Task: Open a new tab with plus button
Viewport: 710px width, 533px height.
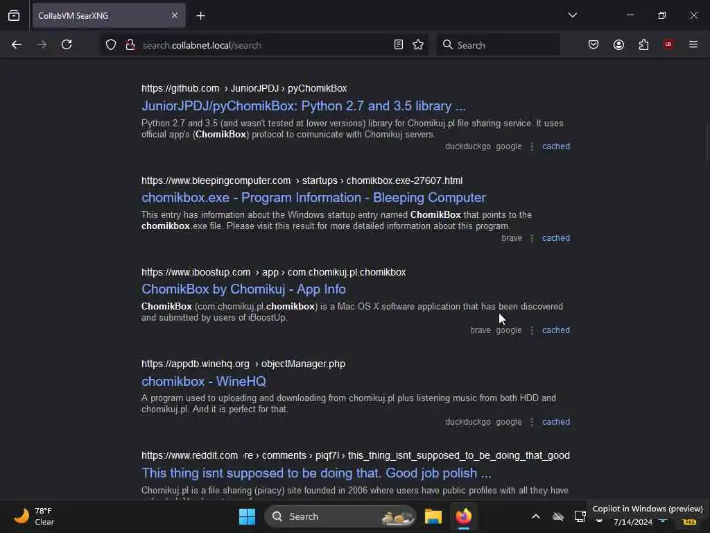Action: pos(200,16)
